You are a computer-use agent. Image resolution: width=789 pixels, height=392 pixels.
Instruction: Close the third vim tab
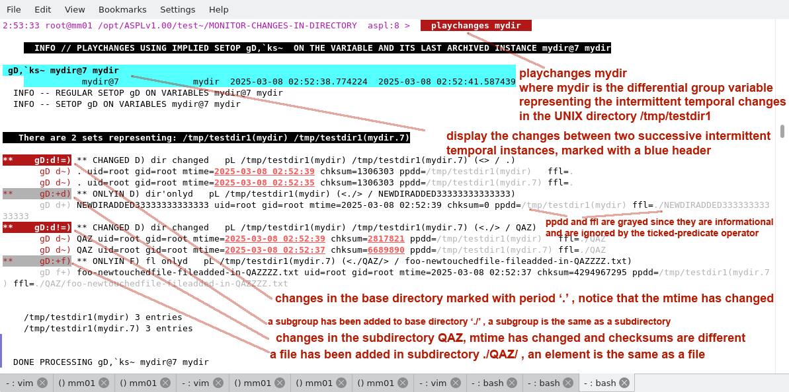(x=456, y=383)
